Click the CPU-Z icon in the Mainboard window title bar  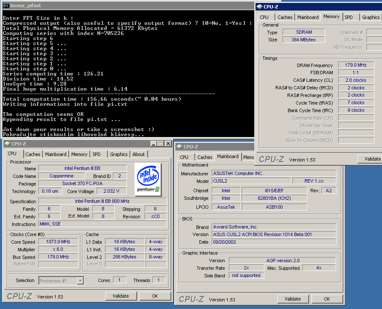[x=180, y=147]
